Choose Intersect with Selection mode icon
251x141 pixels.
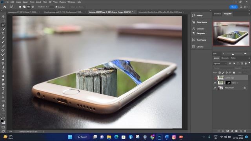pos(33,7)
